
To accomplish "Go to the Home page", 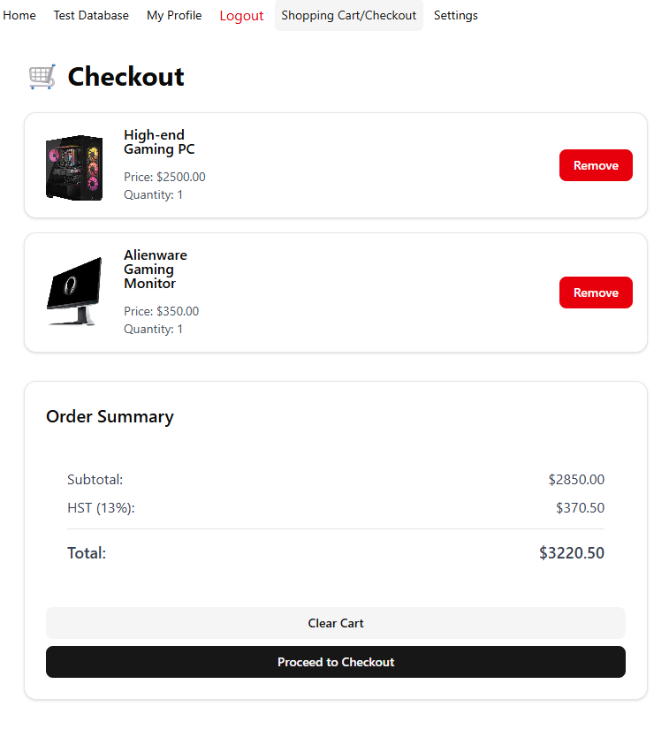I will tap(19, 16).
